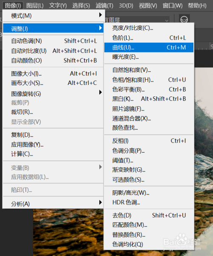The width and height of the screenshot is (213, 256).
Task: Apply 去色(D) desaturate
Action: point(149,215)
